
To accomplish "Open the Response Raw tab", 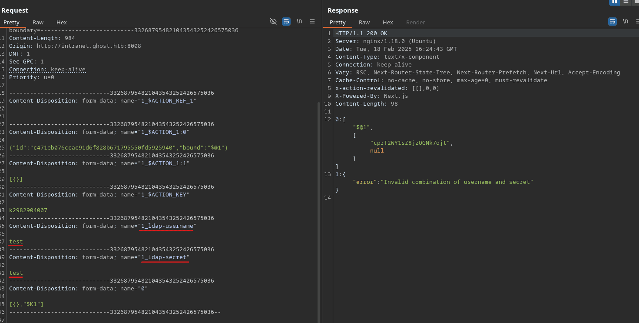I will (x=364, y=22).
